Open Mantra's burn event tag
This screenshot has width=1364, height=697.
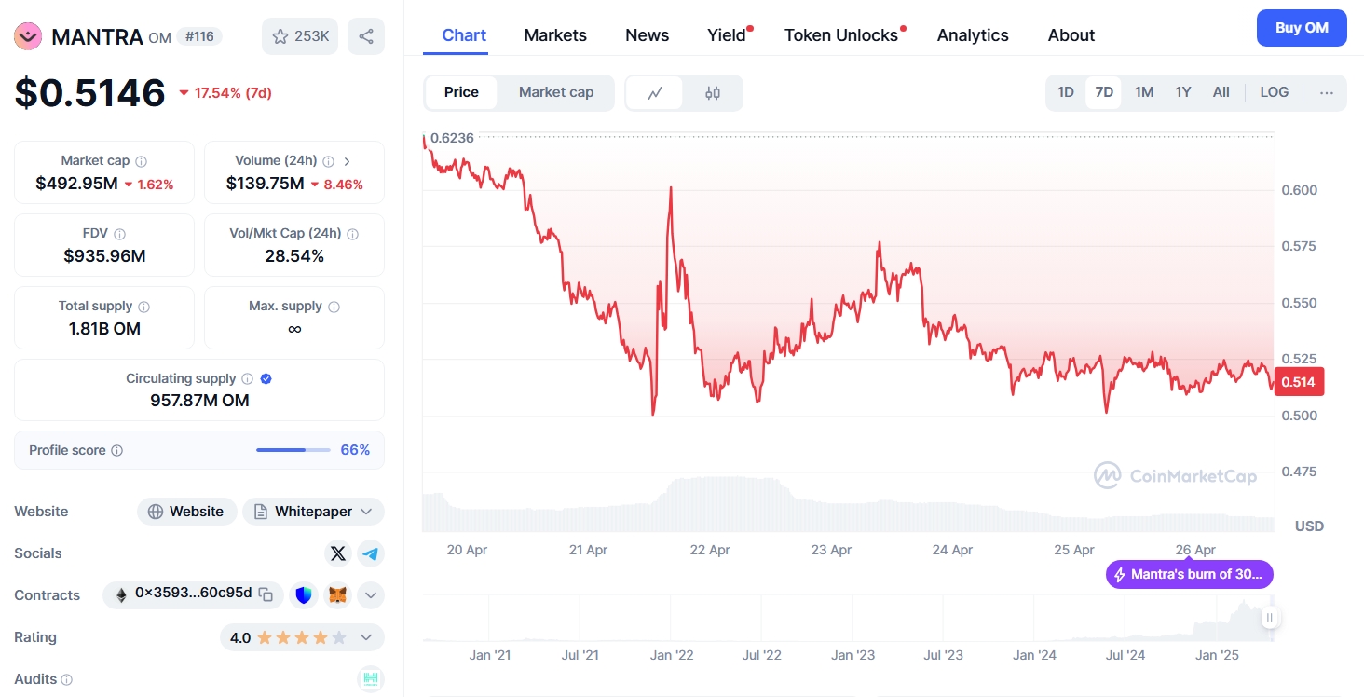(1189, 574)
